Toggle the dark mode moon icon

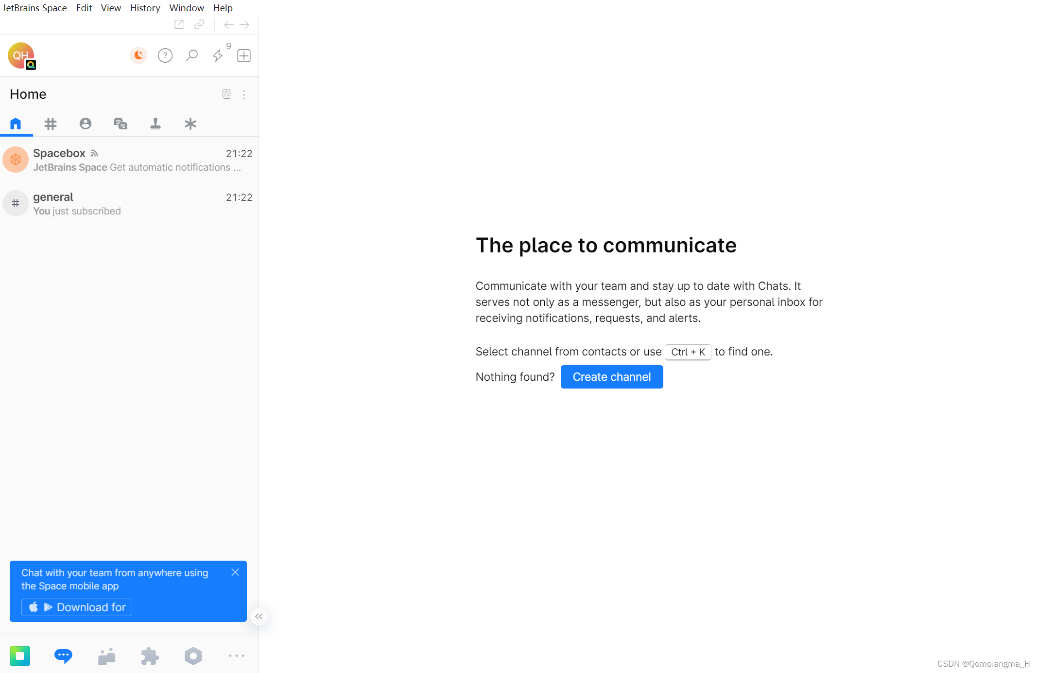[x=138, y=55]
